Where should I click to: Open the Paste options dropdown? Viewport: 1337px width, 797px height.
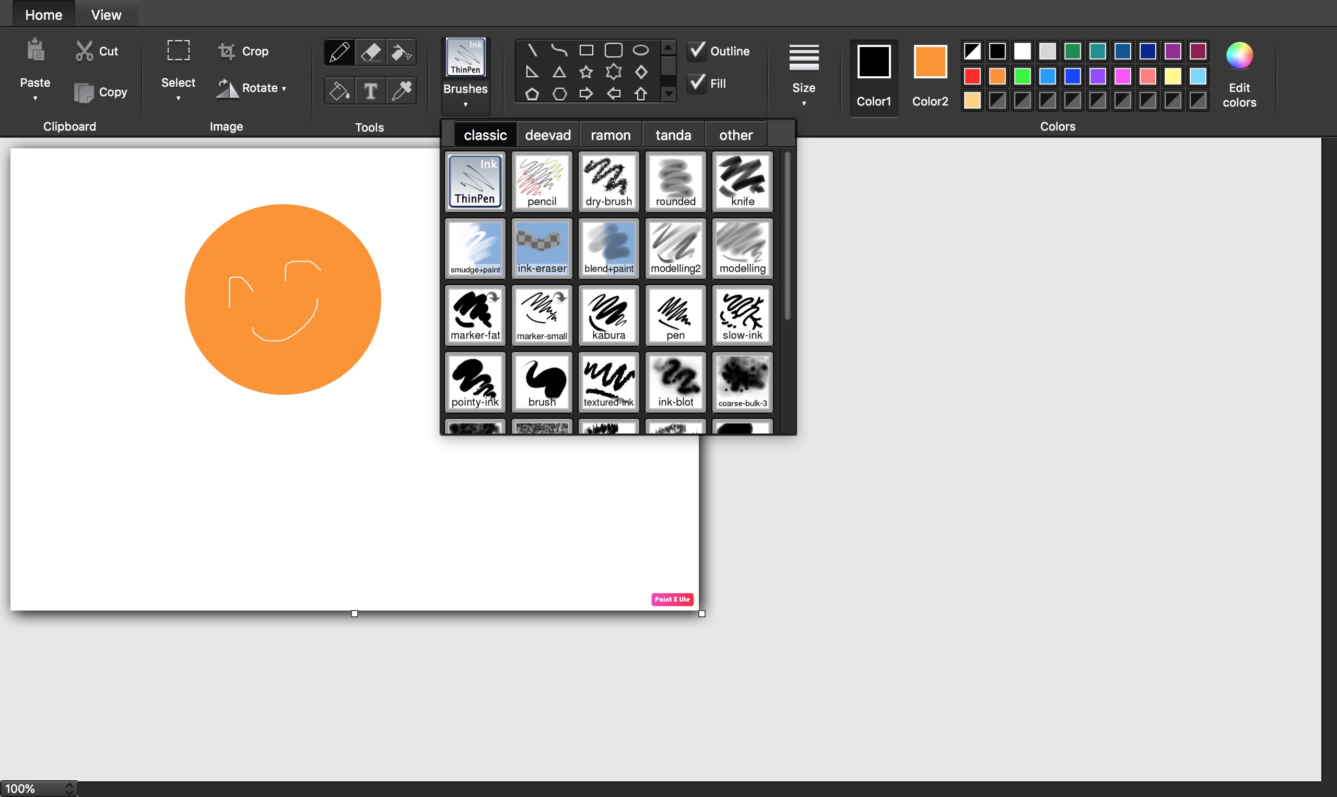click(35, 98)
